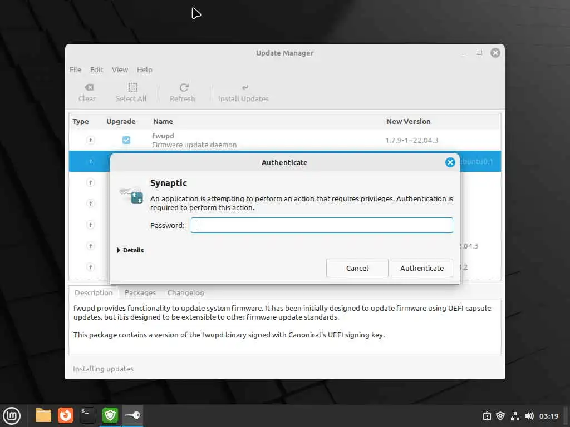The image size is (570, 427).
Task: Switch to the Description tab
Action: [x=94, y=292]
